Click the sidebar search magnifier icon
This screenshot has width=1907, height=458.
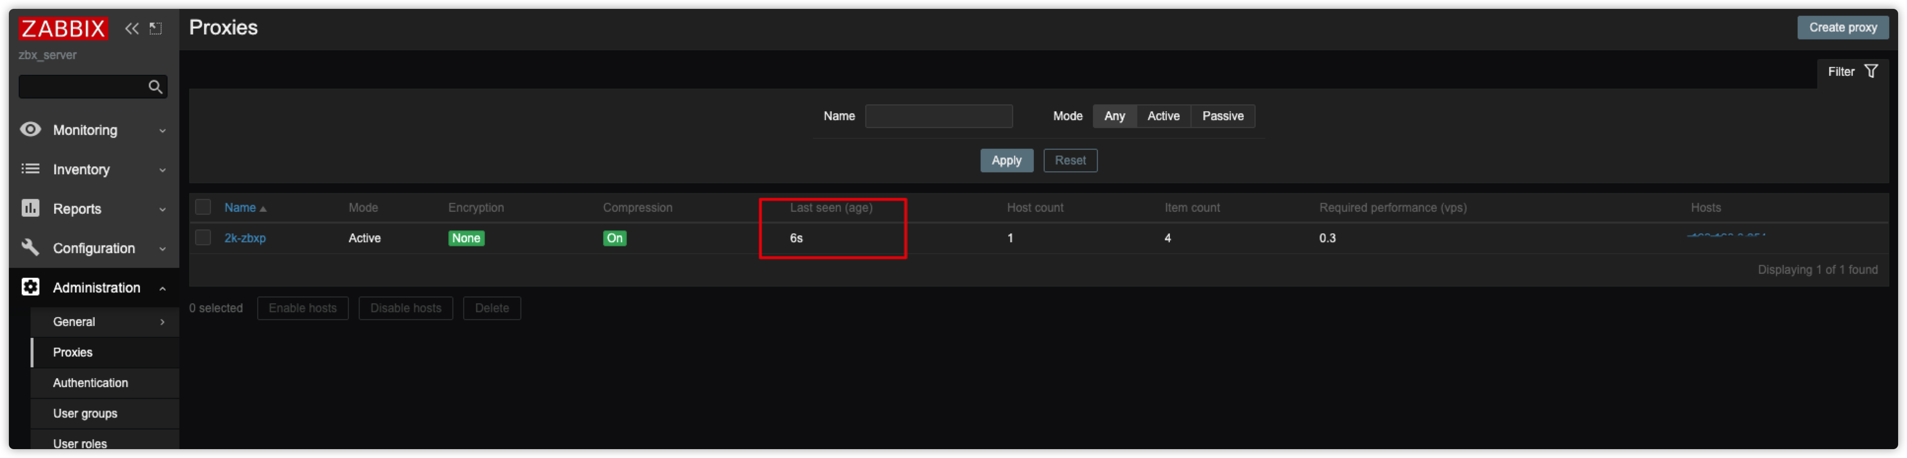(155, 87)
